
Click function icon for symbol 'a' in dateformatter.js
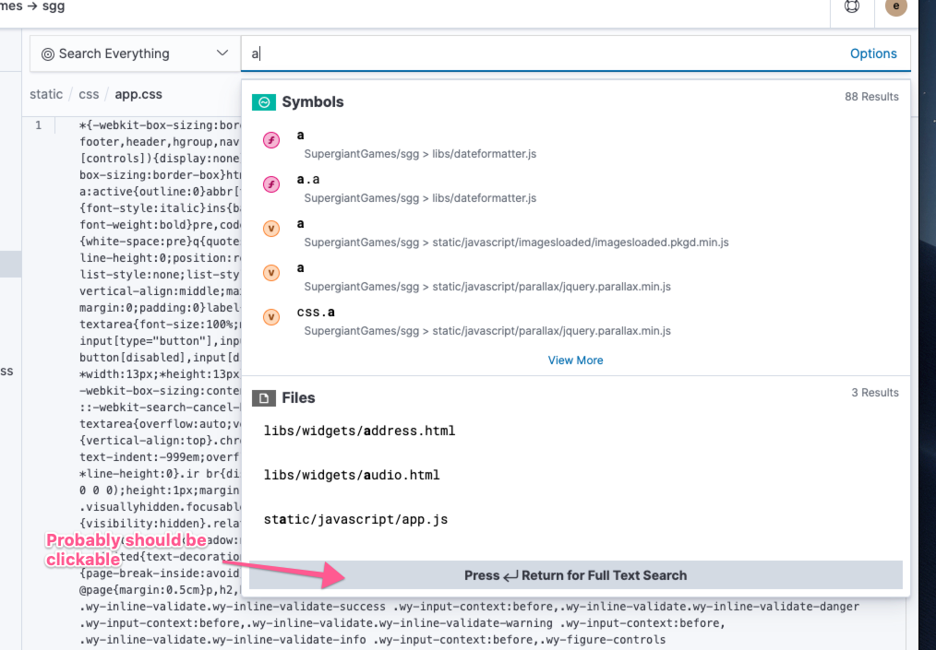pyautogui.click(x=271, y=140)
